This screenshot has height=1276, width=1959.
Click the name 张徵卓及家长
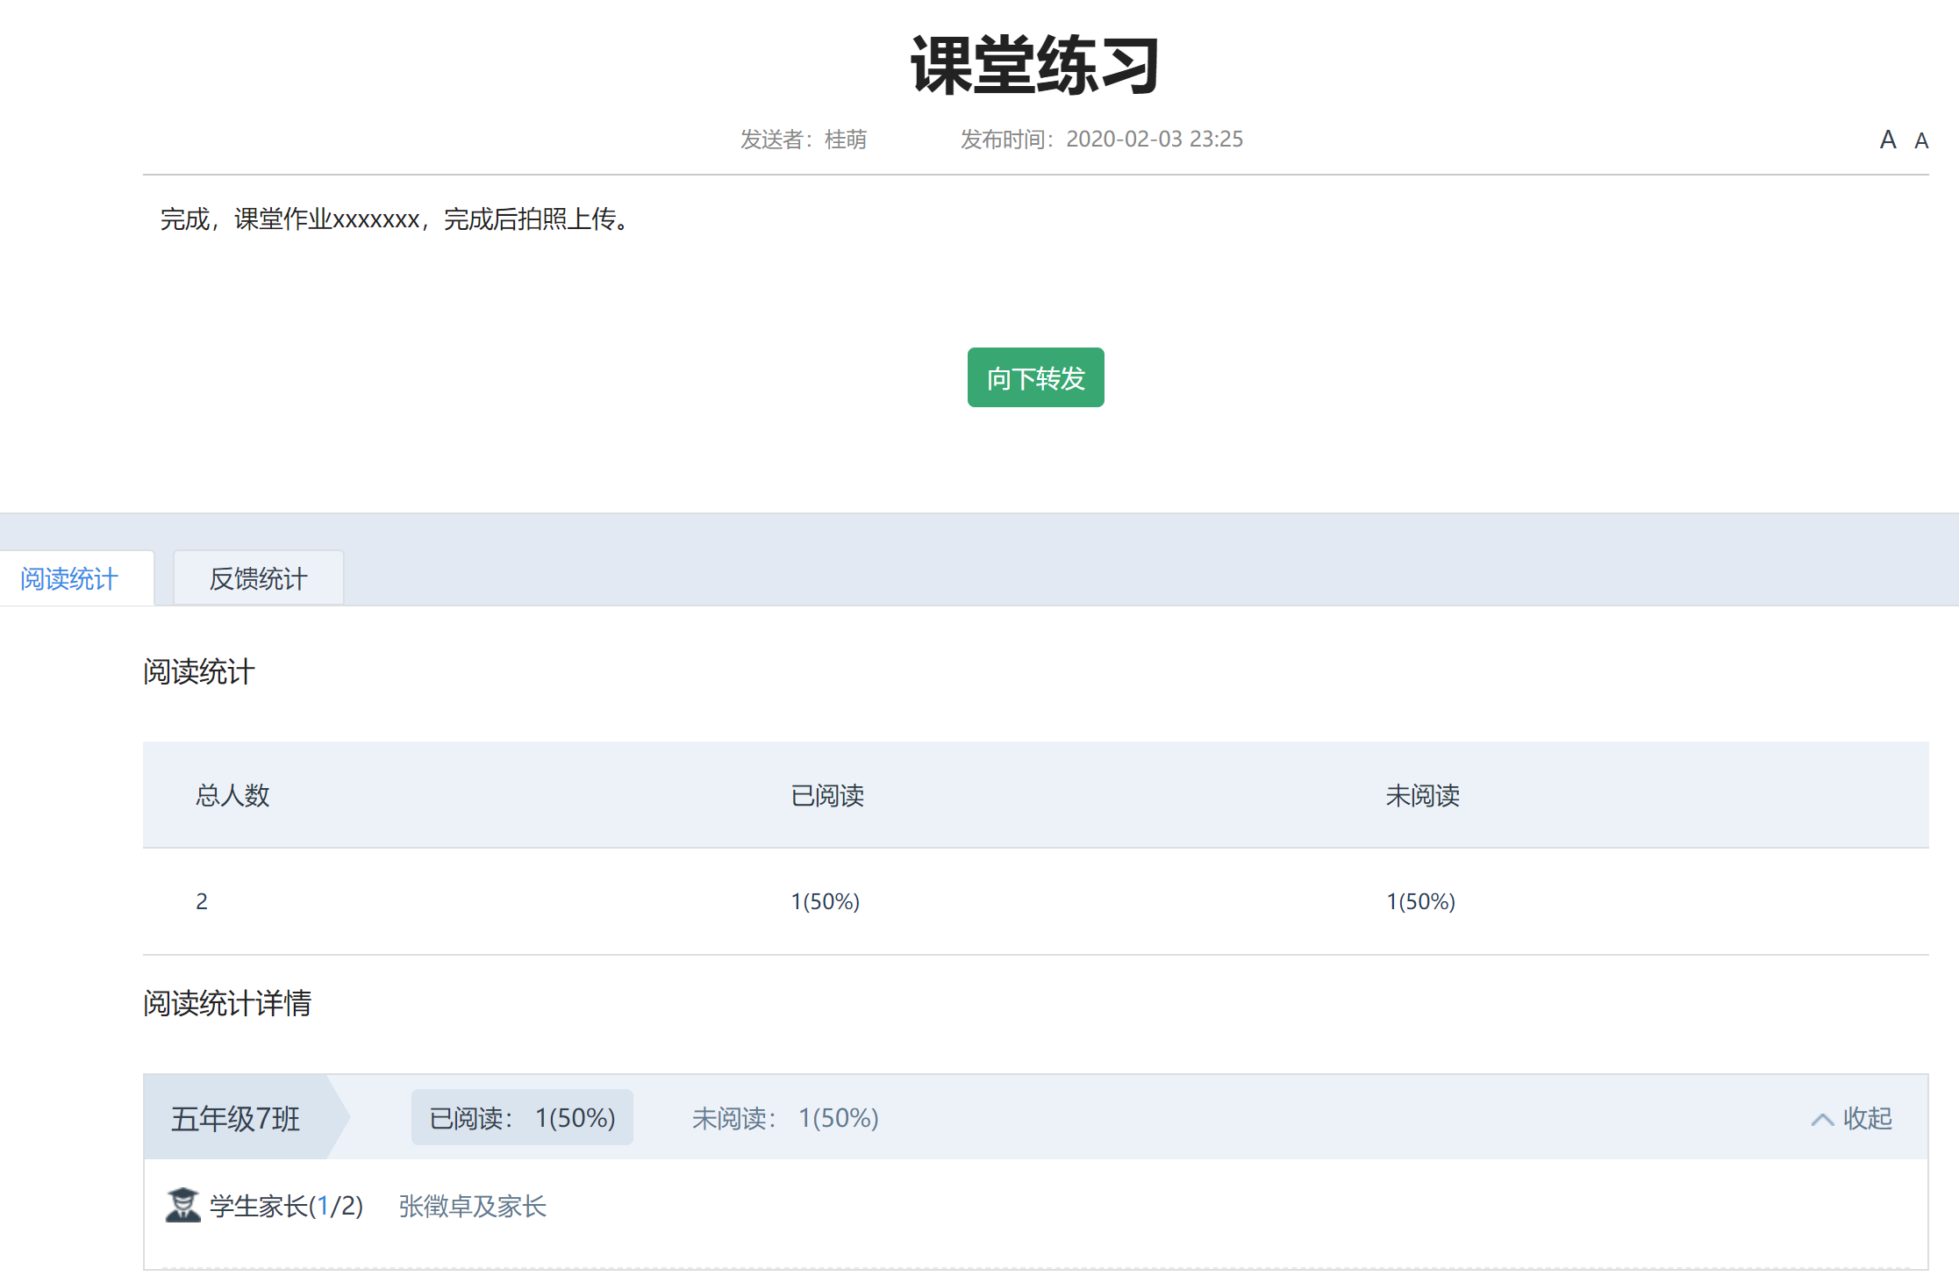(x=472, y=1206)
